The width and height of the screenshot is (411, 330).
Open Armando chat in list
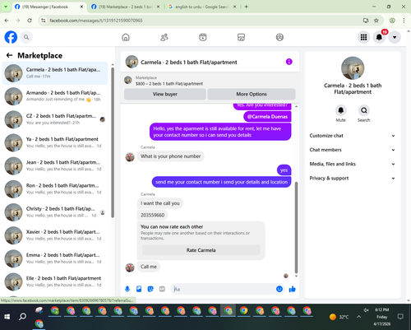55,96
